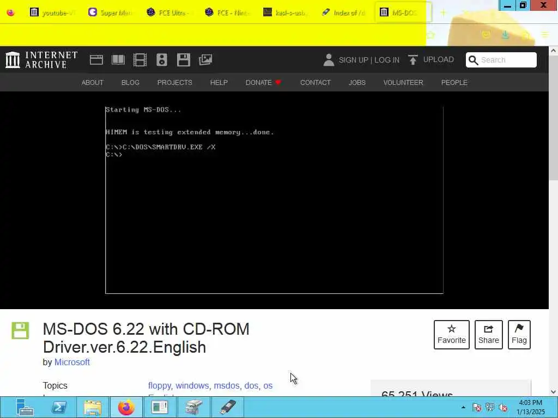Click inside the MS-DOS emulator screen
The height and width of the screenshot is (418, 558).
pos(274,200)
